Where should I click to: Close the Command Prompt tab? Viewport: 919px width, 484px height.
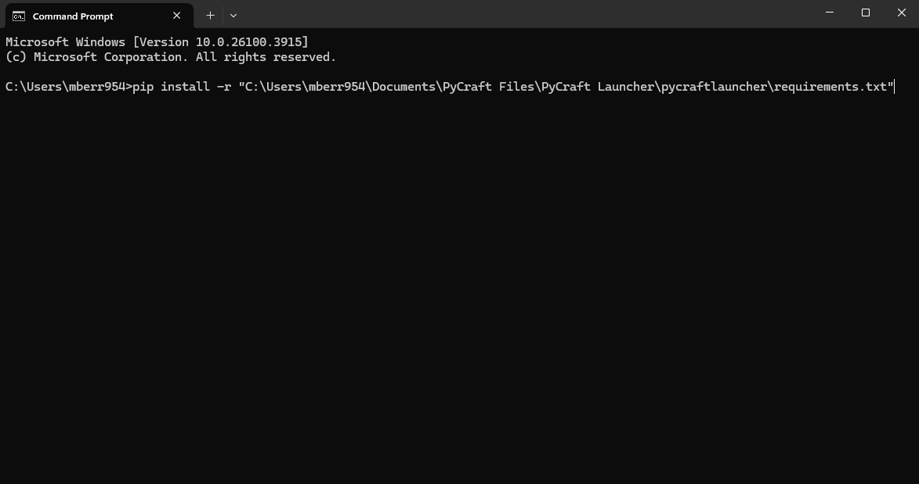click(176, 16)
